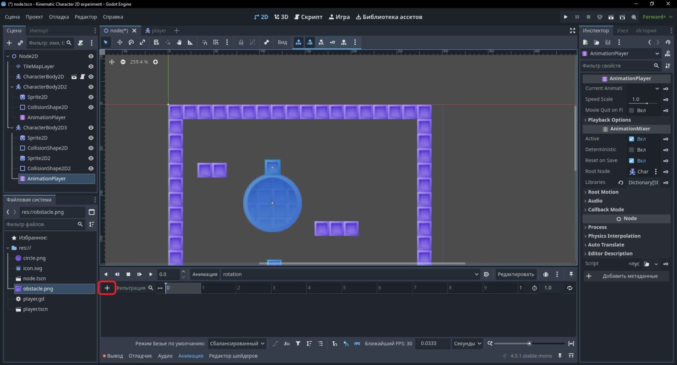This screenshot has height=365, width=677.
Task: Open the Справка menu
Action: 113,17
